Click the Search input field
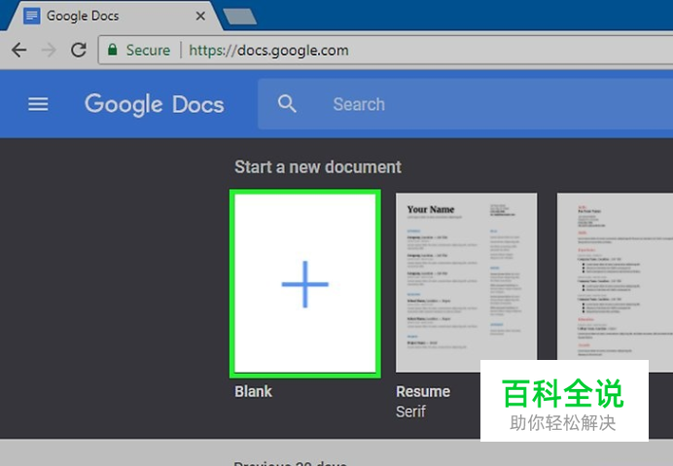This screenshot has width=673, height=466. pos(465,104)
